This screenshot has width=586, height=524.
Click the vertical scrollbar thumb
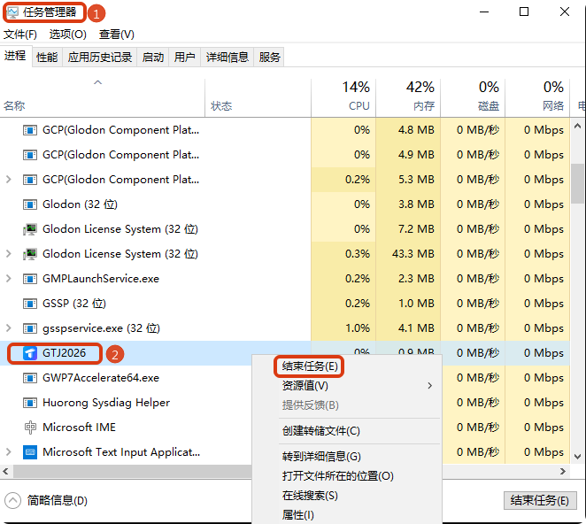pyautogui.click(x=577, y=183)
